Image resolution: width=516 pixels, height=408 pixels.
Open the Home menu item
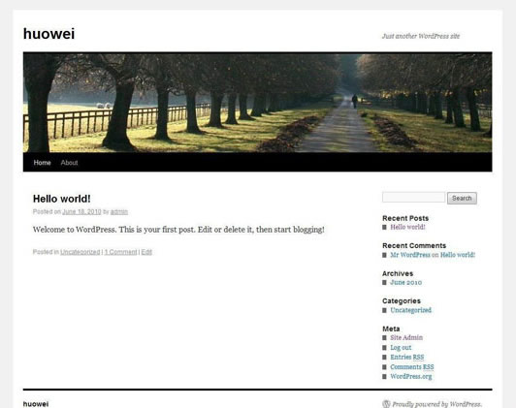point(42,163)
